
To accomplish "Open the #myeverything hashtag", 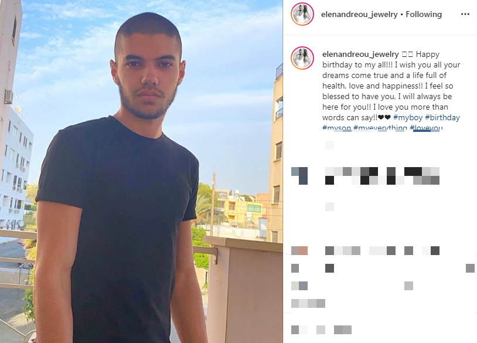I will [x=380, y=127].
